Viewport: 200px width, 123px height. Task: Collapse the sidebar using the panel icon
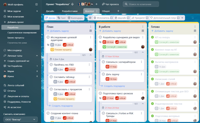coord(36,4)
